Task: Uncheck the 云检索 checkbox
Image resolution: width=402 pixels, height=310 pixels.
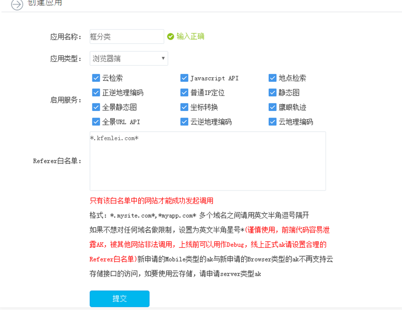Action: [x=96, y=78]
